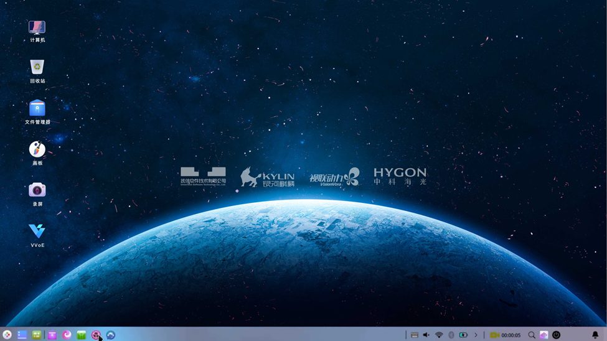Click the blue list-style taskbar icon

[x=22, y=335]
